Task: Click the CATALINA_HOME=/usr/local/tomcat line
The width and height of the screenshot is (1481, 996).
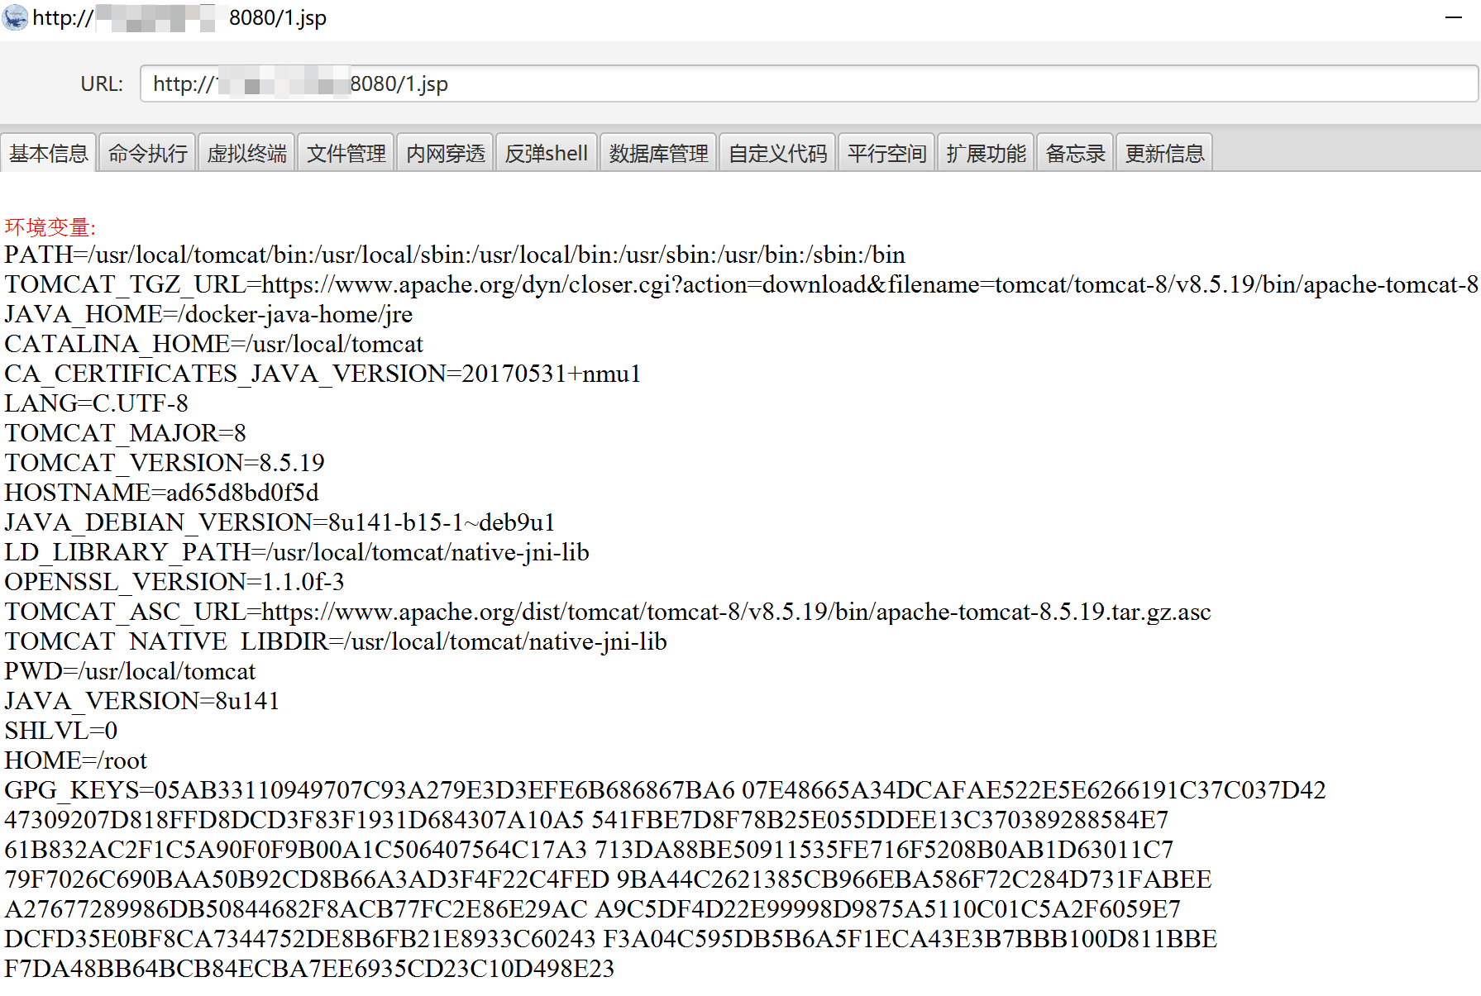Action: tap(213, 344)
